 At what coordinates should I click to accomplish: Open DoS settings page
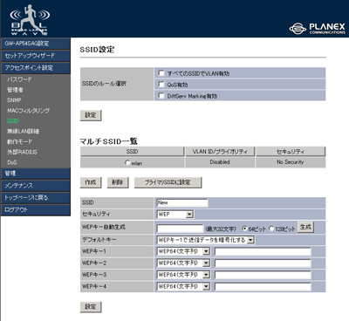pyautogui.click(x=12, y=162)
